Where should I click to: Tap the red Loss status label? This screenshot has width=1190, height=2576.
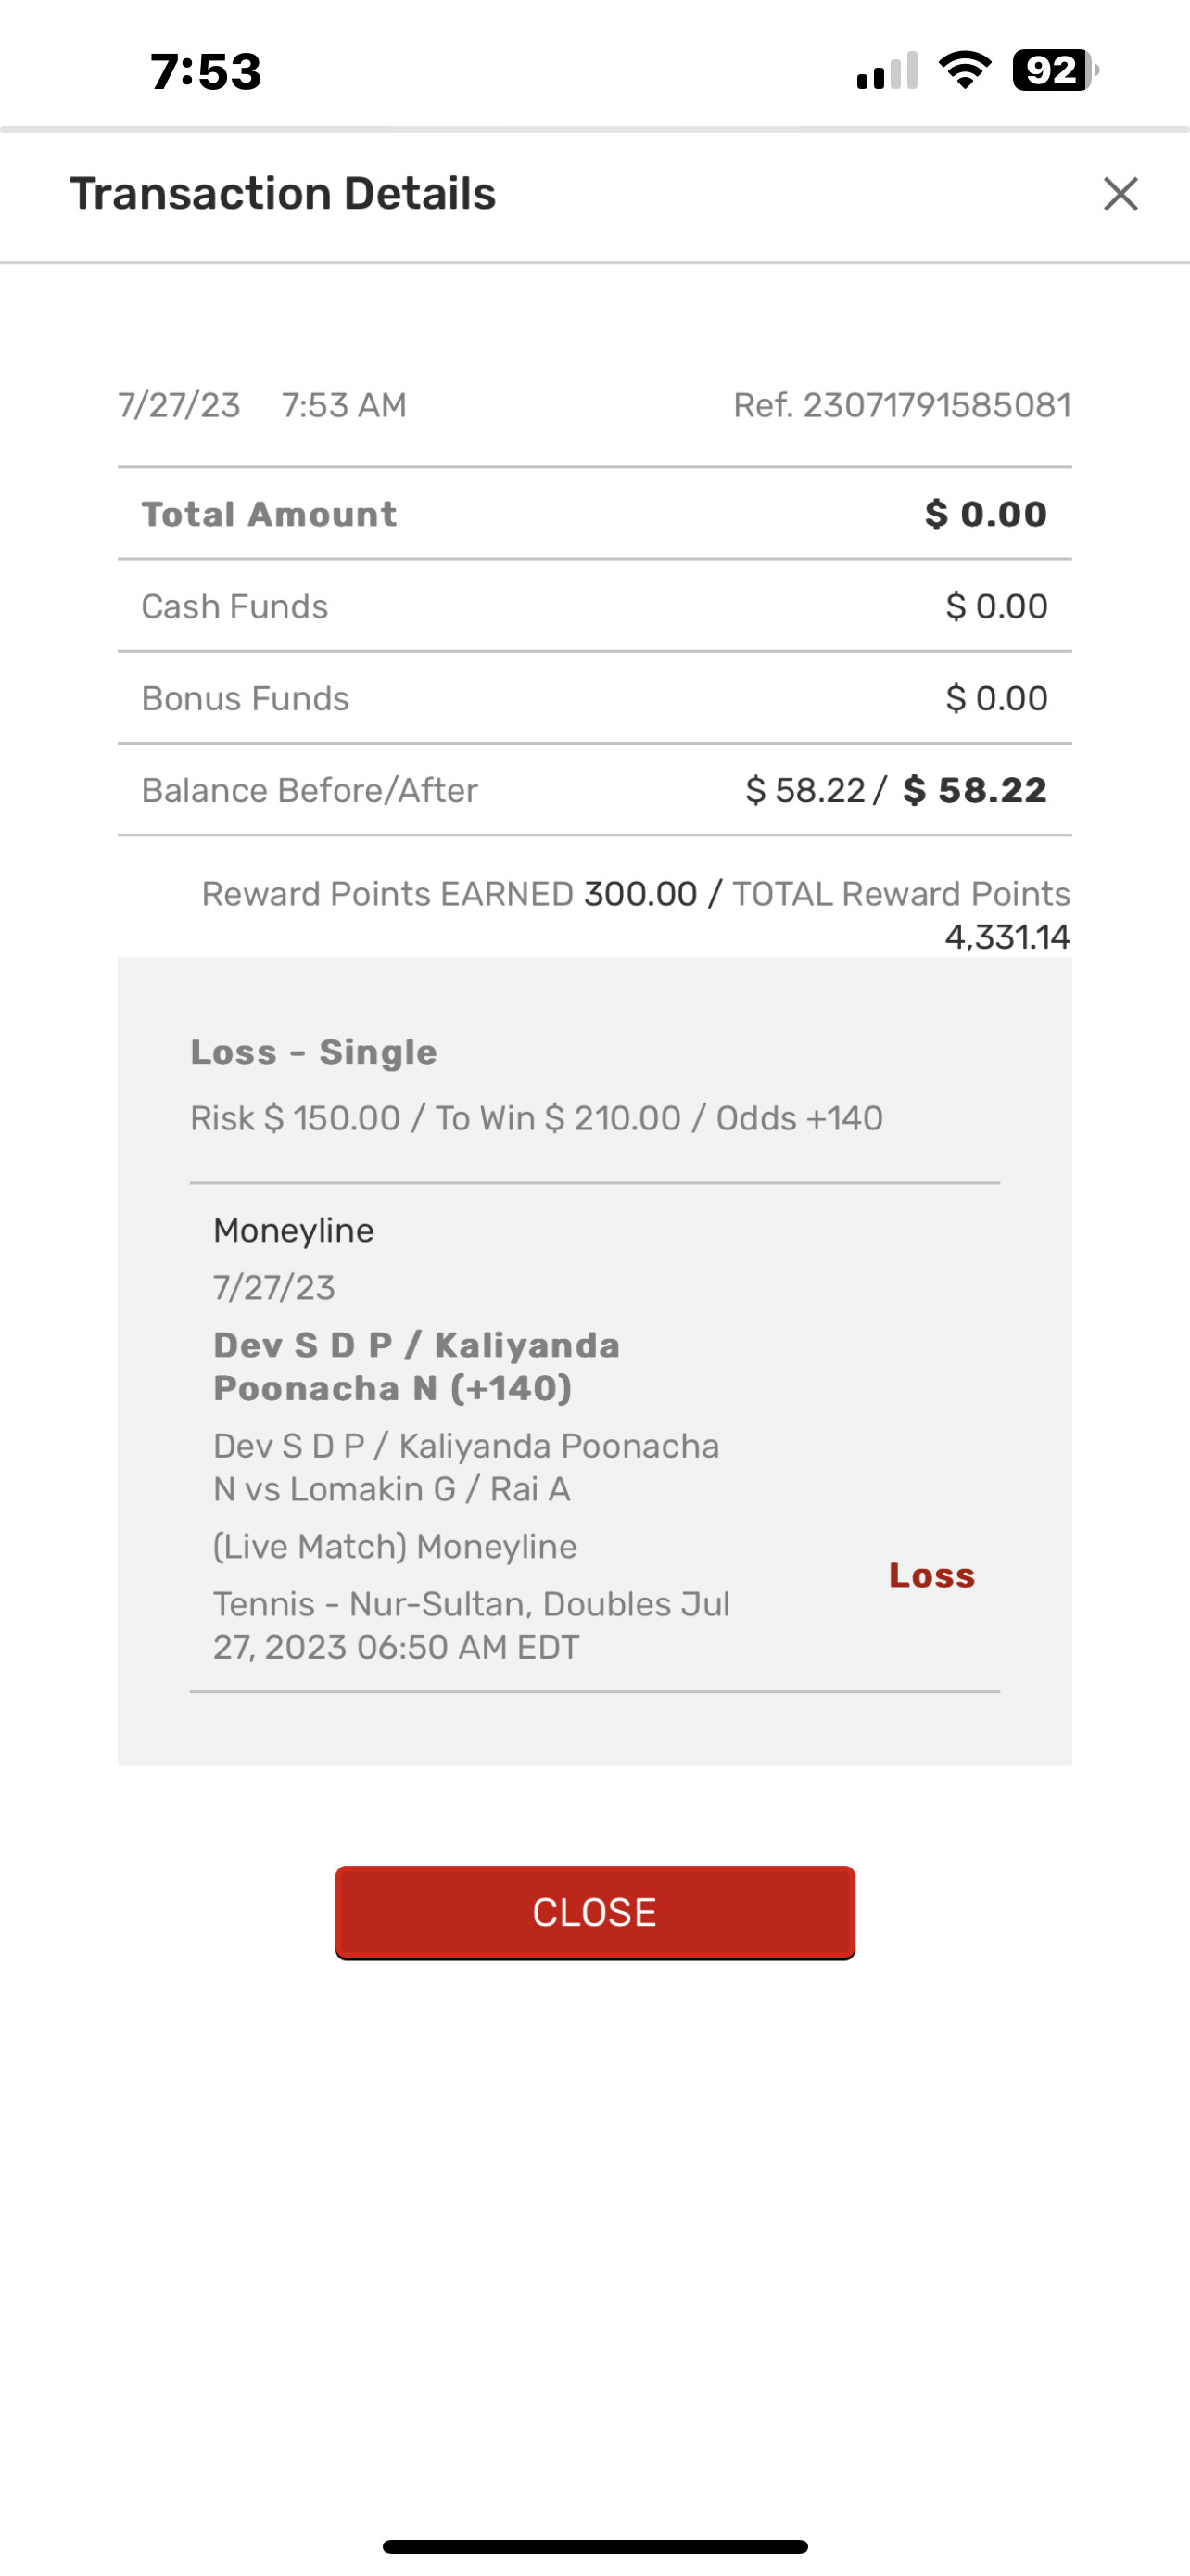tap(931, 1576)
